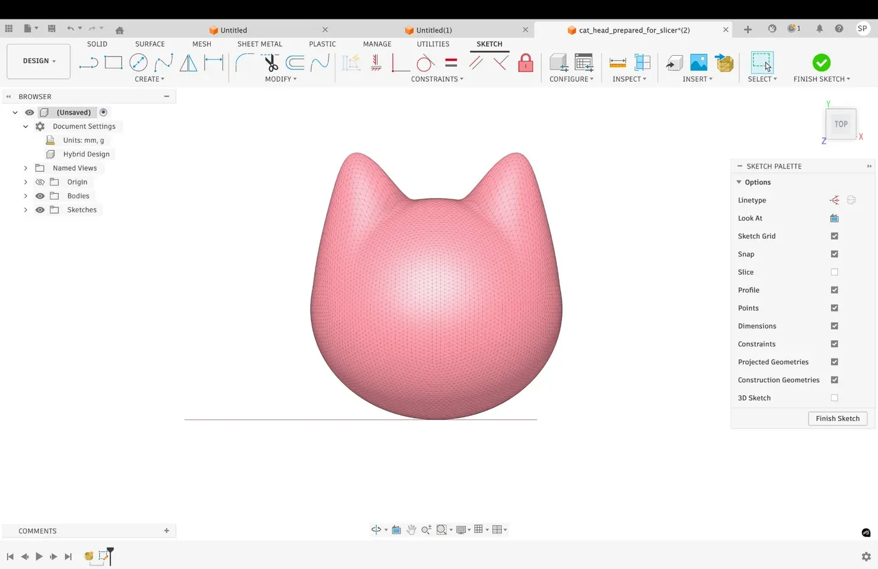This screenshot has width=878, height=569.
Task: Select the Spline sketch tool
Action: 164,63
